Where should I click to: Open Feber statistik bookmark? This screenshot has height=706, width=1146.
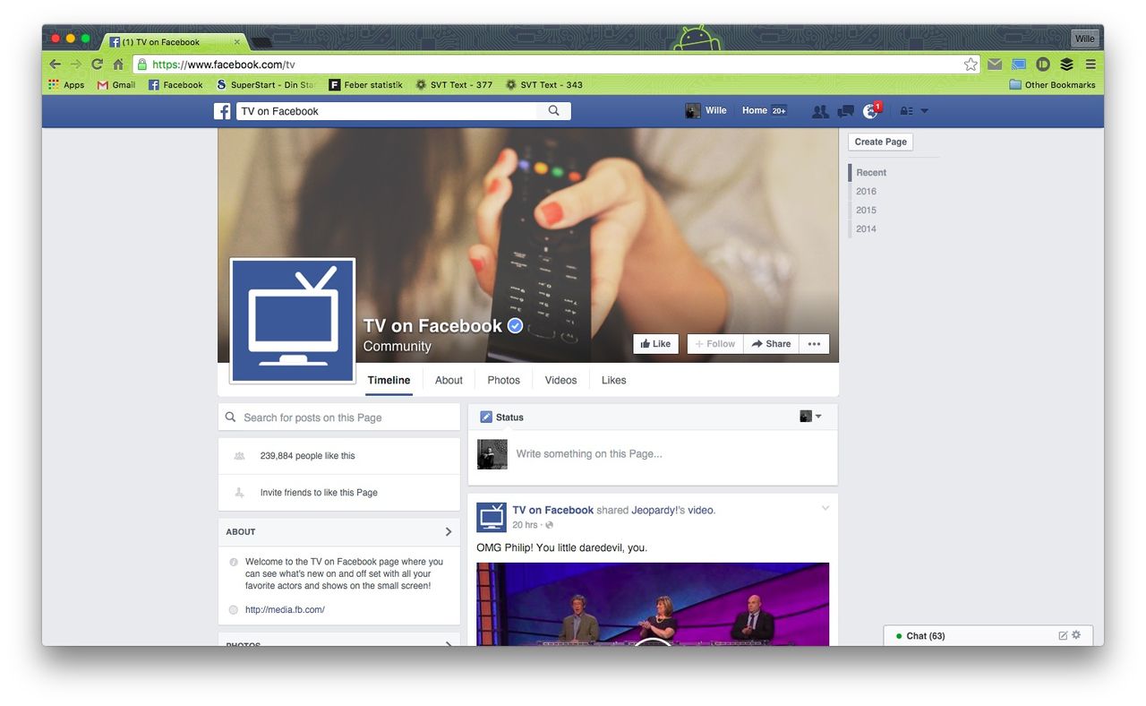pyautogui.click(x=365, y=85)
